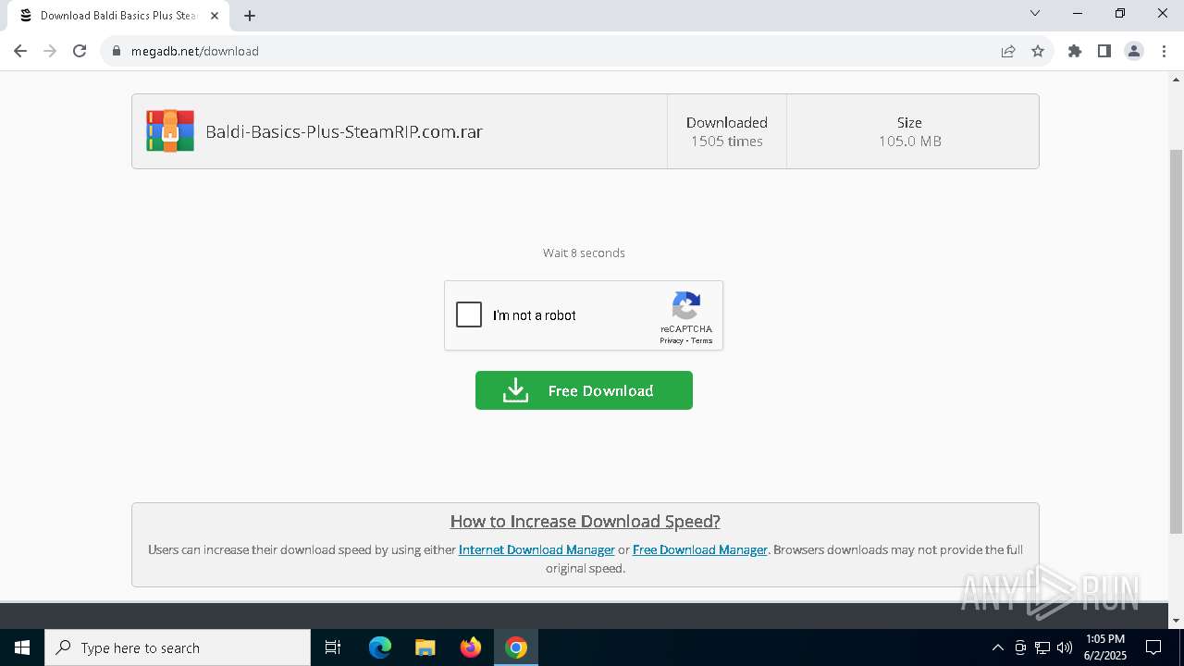Click scrollbar up arrow
This screenshot has height=666, width=1184.
[1176, 79]
